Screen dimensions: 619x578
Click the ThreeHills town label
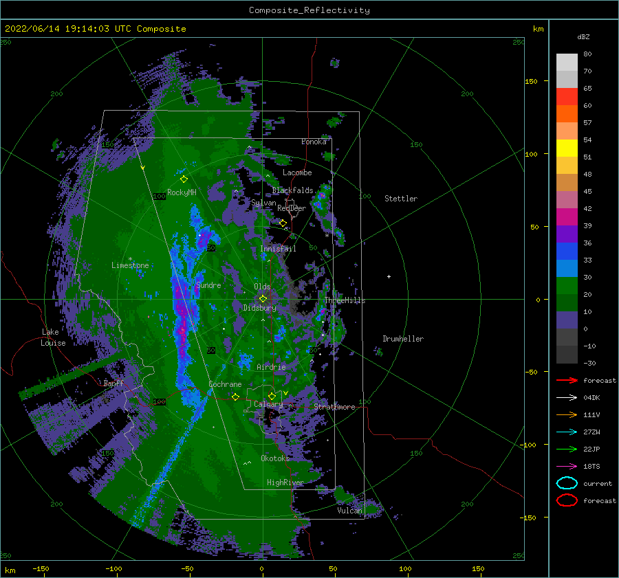tap(345, 300)
